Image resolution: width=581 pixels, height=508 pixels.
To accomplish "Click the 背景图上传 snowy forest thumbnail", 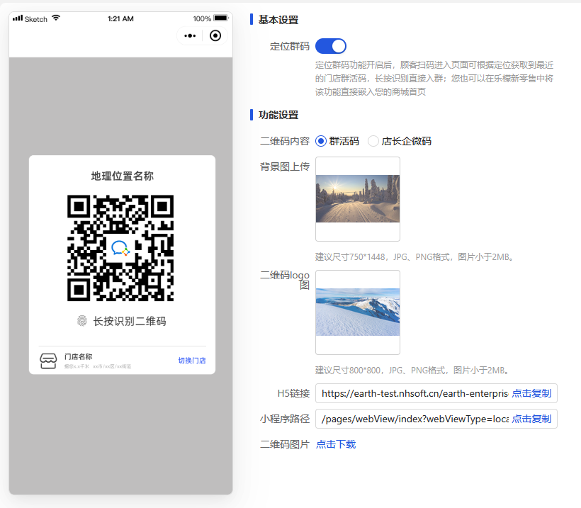I will click(x=358, y=199).
